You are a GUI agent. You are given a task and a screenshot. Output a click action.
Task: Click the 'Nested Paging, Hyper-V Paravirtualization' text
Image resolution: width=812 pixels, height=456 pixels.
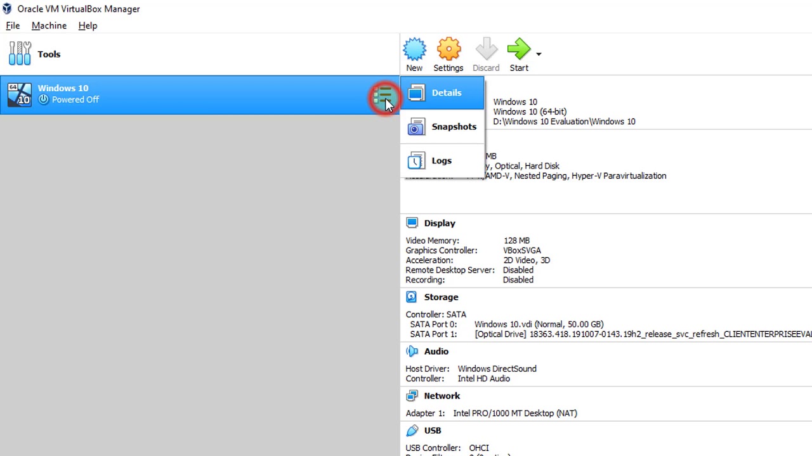pos(590,176)
